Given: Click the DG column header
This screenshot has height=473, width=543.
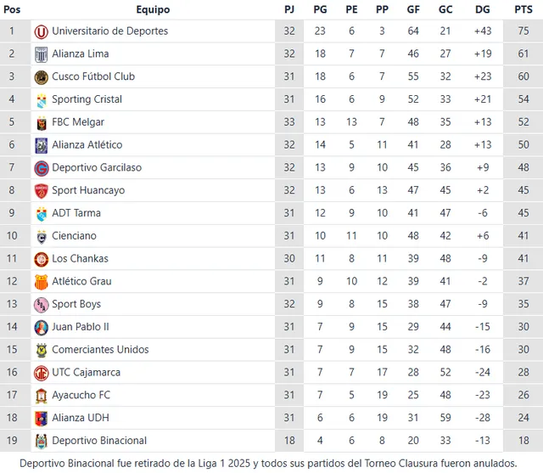Looking at the screenshot, I should pos(483,9).
